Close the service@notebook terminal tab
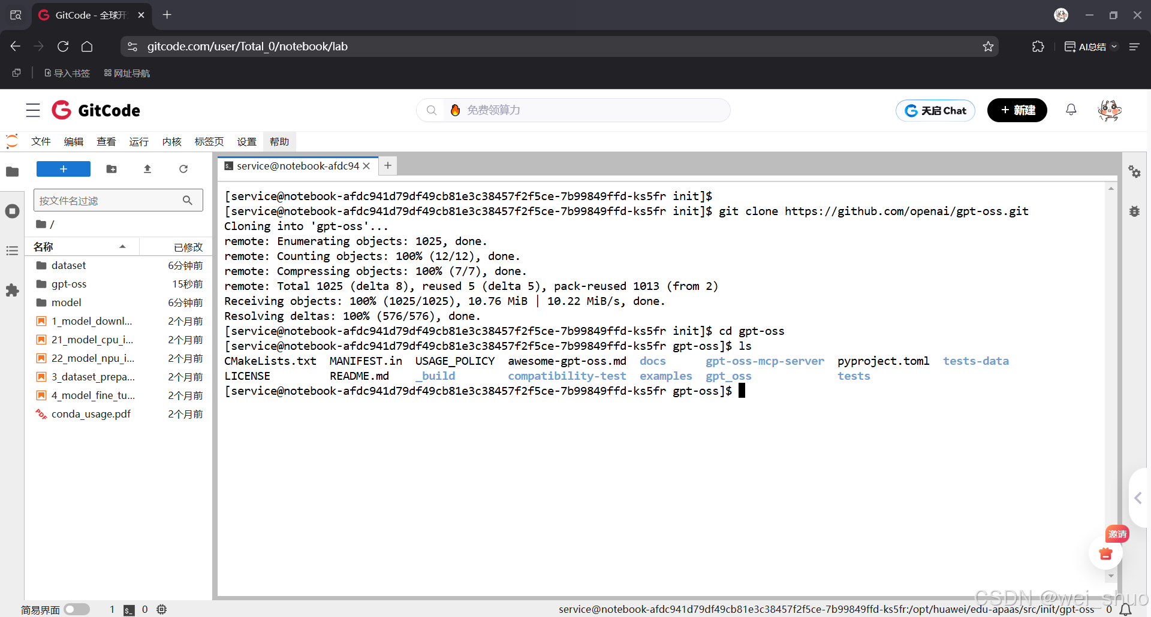1151x617 pixels. [366, 166]
